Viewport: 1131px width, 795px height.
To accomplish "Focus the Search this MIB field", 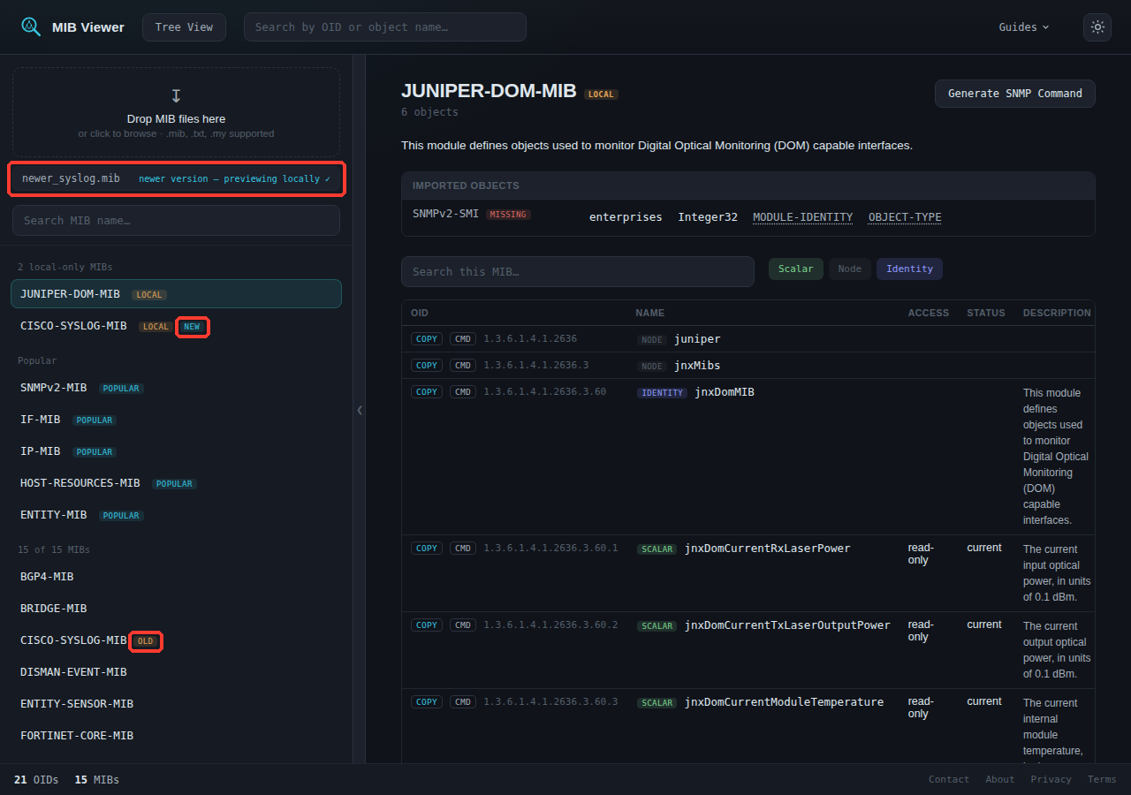I will tap(578, 271).
